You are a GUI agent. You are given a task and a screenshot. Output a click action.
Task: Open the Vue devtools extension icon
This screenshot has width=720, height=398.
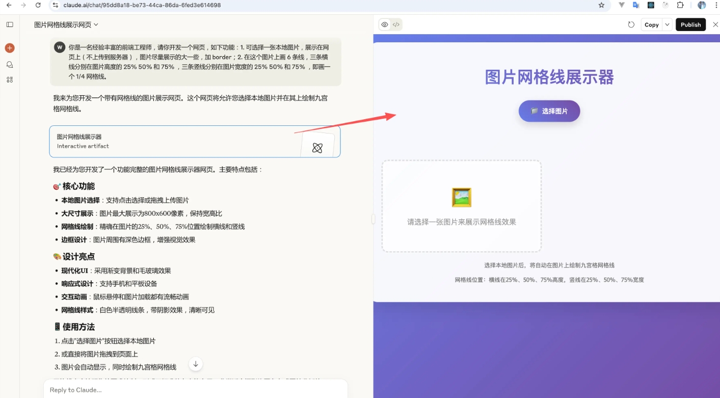click(622, 5)
